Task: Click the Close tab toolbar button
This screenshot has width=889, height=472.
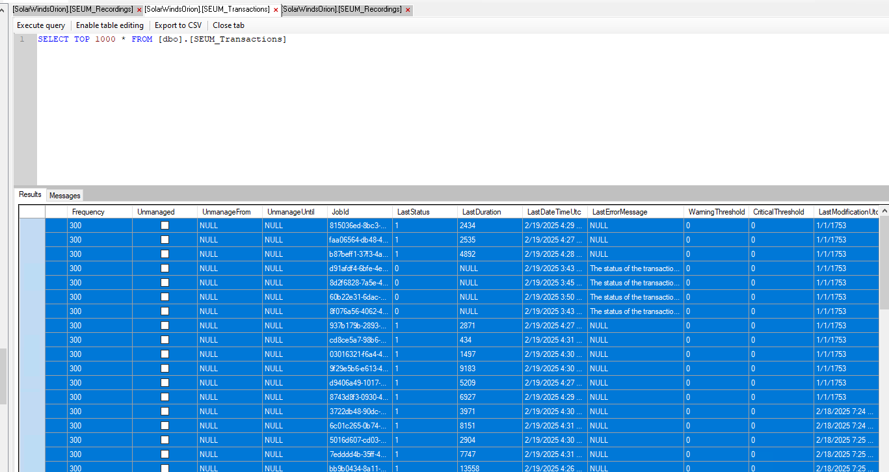Action: tap(228, 25)
